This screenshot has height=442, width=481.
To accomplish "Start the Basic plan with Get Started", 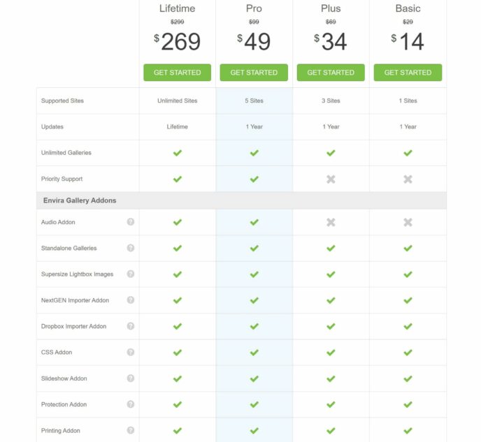I will (x=408, y=73).
